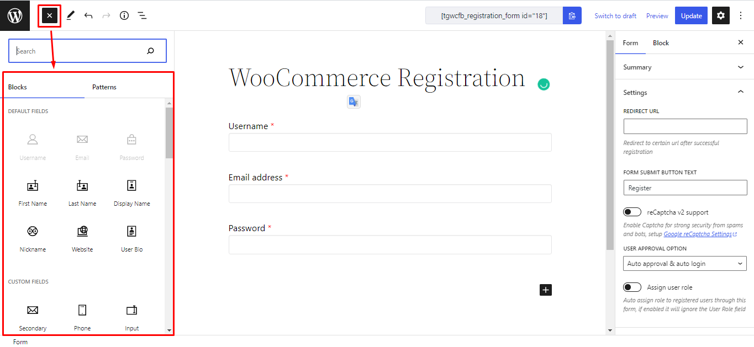Image resolution: width=754 pixels, height=347 pixels.
Task: Select the Phone block under Custom Fields
Action: tap(82, 317)
